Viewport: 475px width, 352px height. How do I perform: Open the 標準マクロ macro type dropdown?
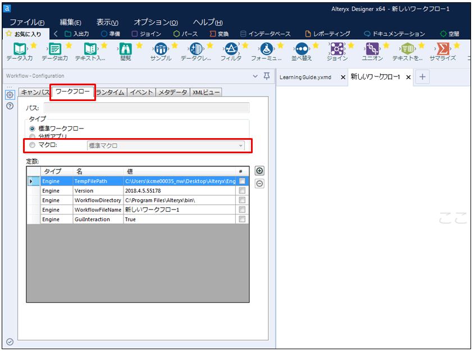(166, 145)
